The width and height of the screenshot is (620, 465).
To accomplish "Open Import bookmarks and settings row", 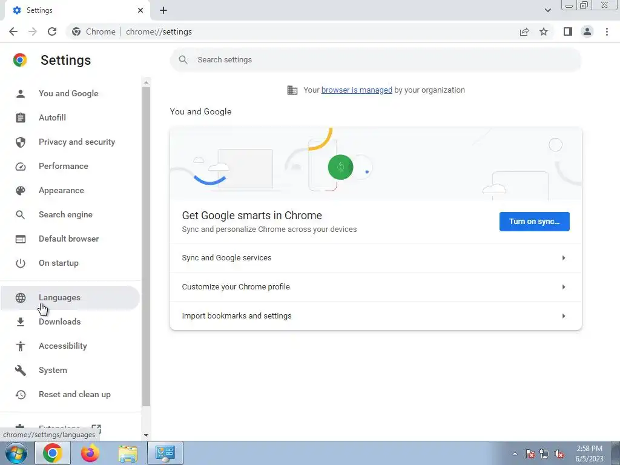I will 375,316.
